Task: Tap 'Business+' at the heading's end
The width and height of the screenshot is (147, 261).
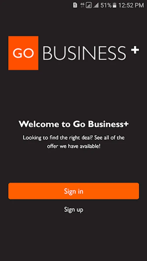Action: pyautogui.click(x=108, y=124)
